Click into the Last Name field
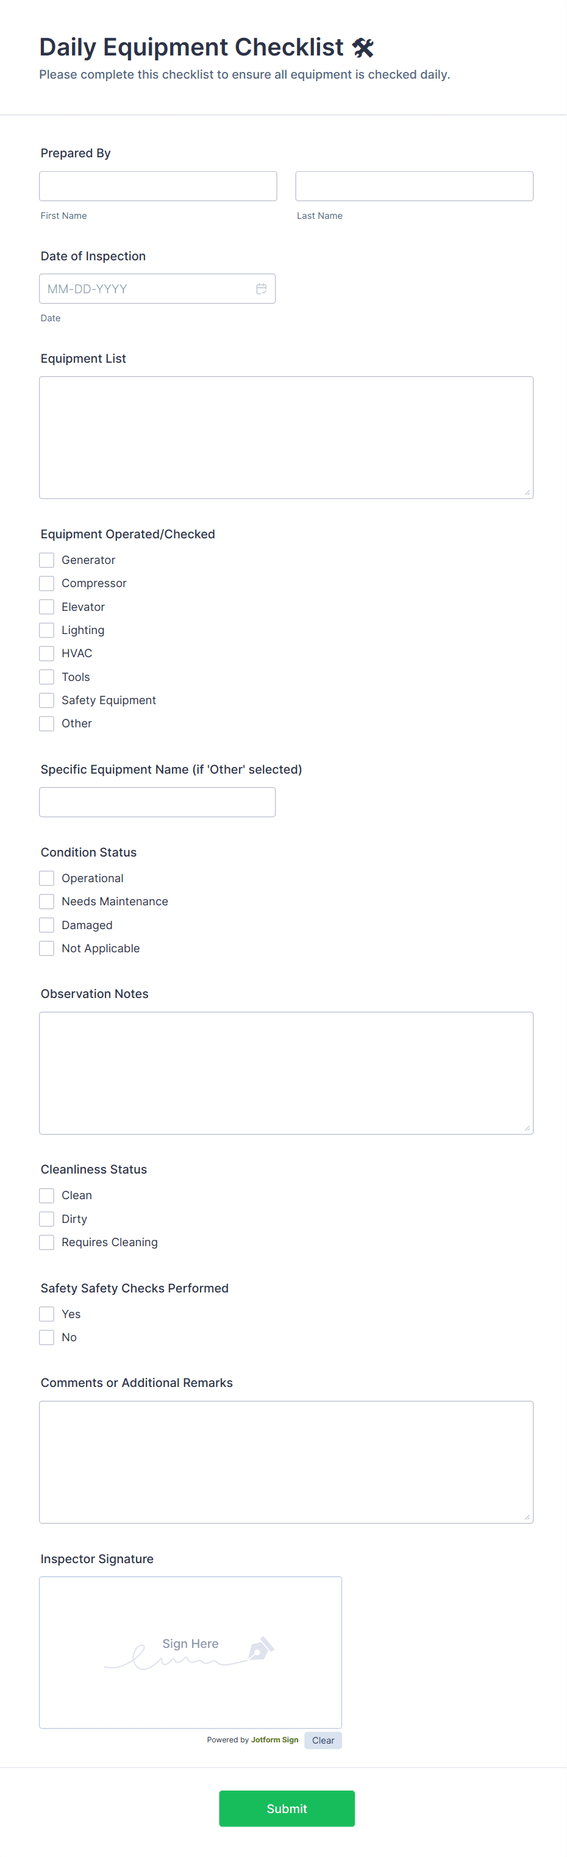The image size is (567, 1857). [414, 186]
